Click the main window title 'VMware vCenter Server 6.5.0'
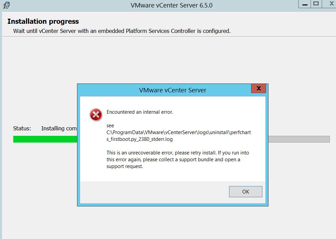Screen dimensions: 336x239 (171, 5)
